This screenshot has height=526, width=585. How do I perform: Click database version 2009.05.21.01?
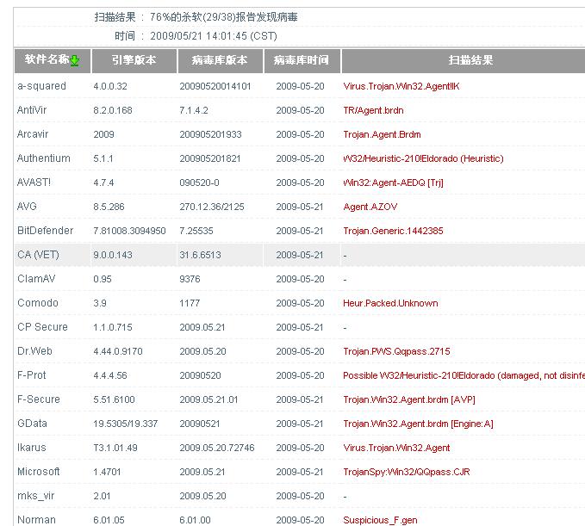click(208, 399)
